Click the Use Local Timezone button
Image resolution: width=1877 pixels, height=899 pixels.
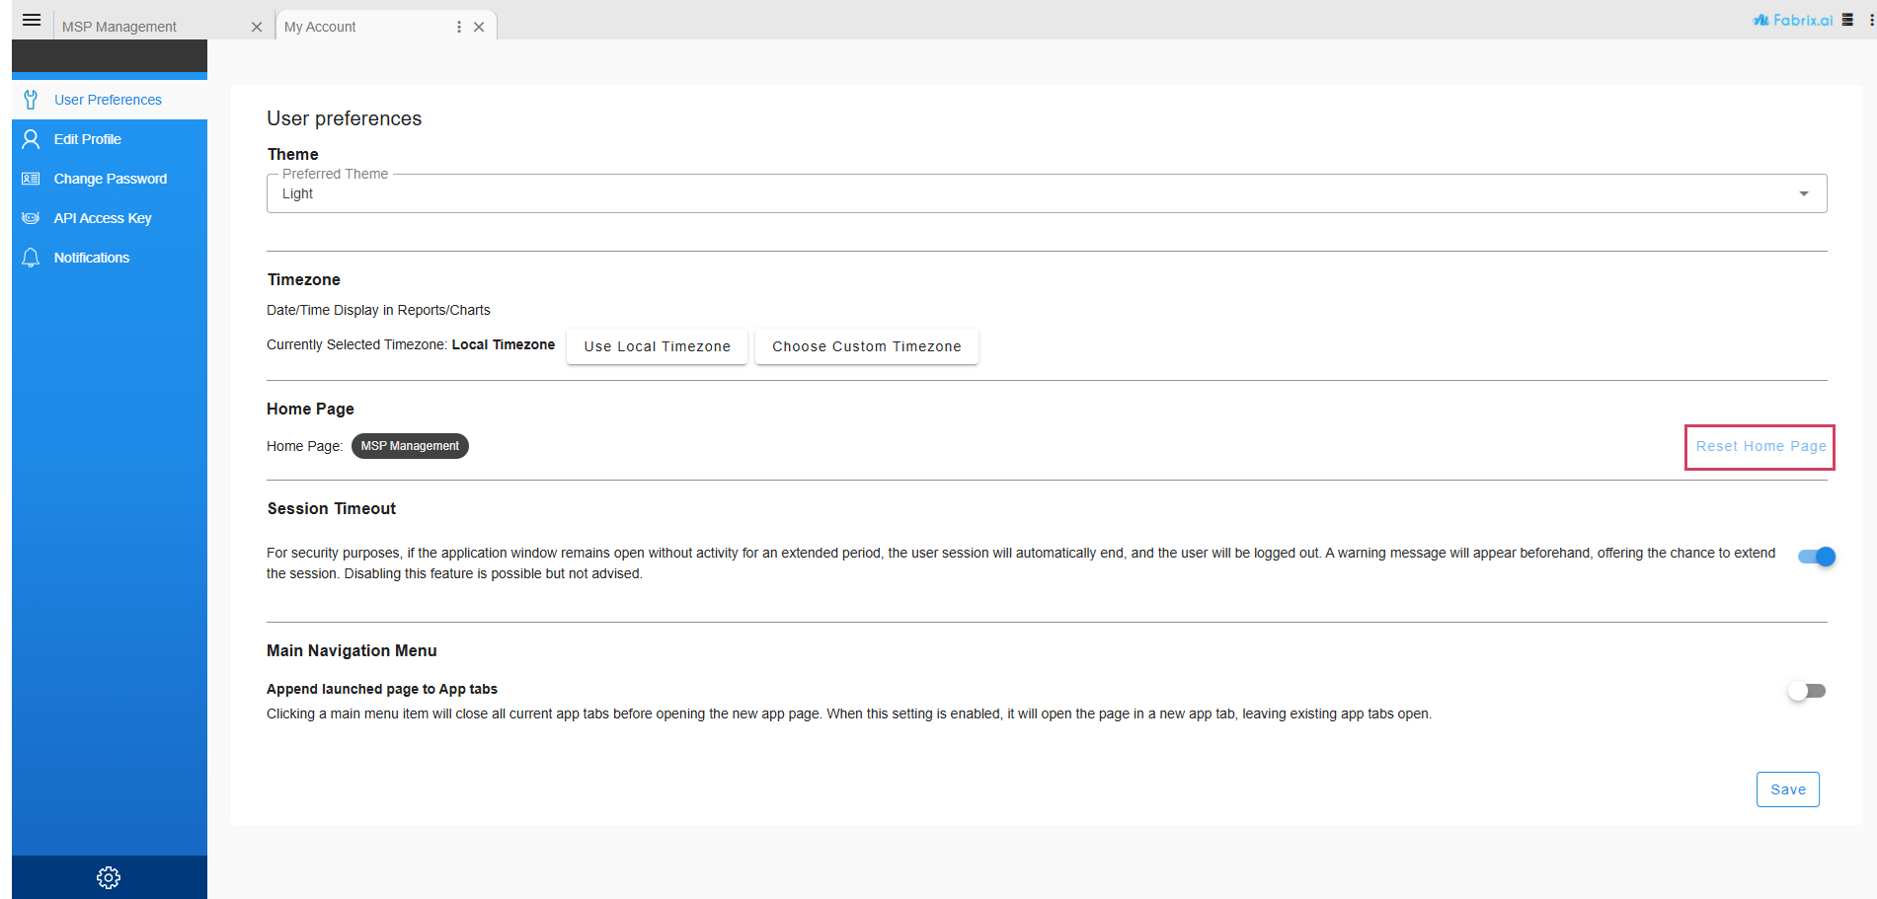click(x=657, y=345)
